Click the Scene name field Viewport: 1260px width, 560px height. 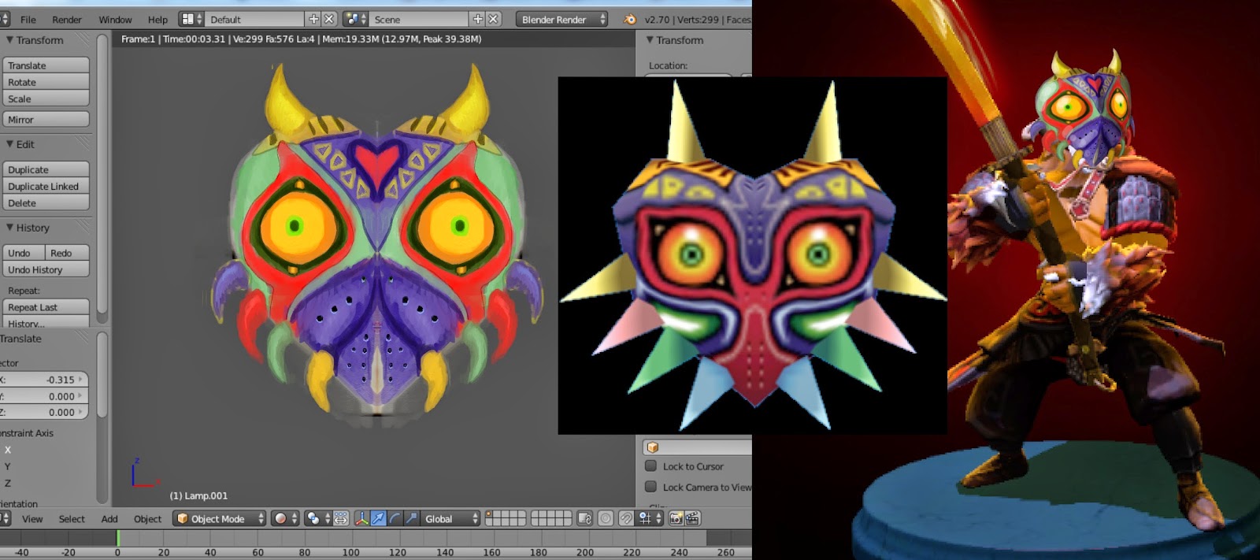[418, 19]
